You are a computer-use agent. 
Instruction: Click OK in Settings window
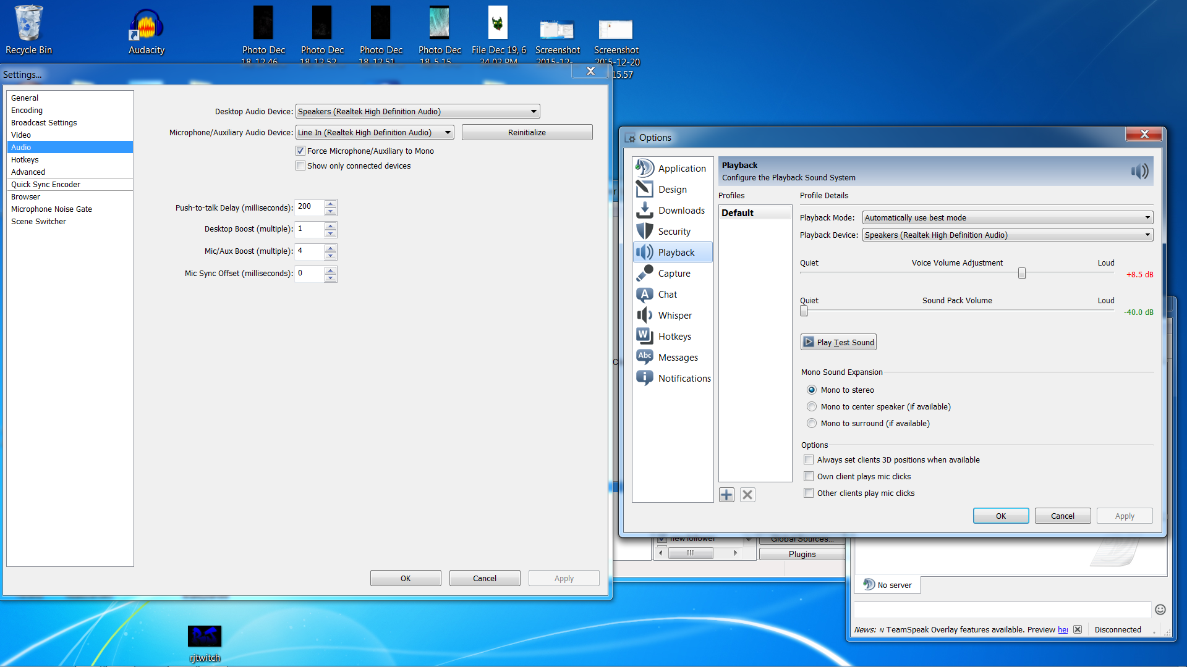[x=406, y=578]
